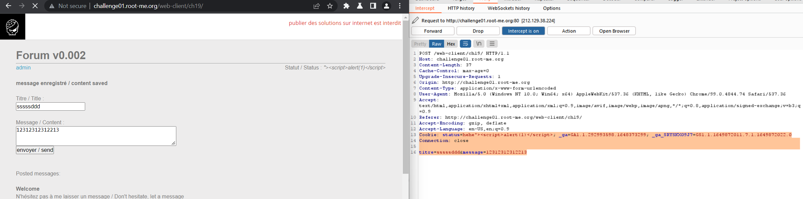
Task: Click the Cache-Control header line
Action: point(454,71)
